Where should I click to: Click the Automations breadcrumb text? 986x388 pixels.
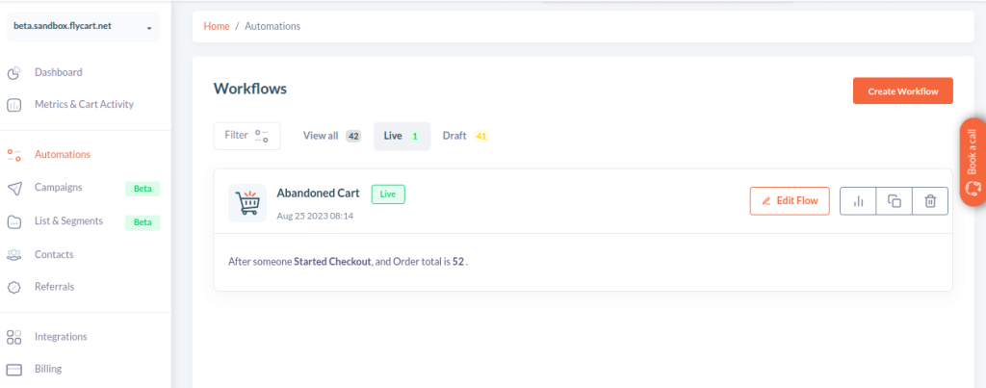click(x=272, y=26)
